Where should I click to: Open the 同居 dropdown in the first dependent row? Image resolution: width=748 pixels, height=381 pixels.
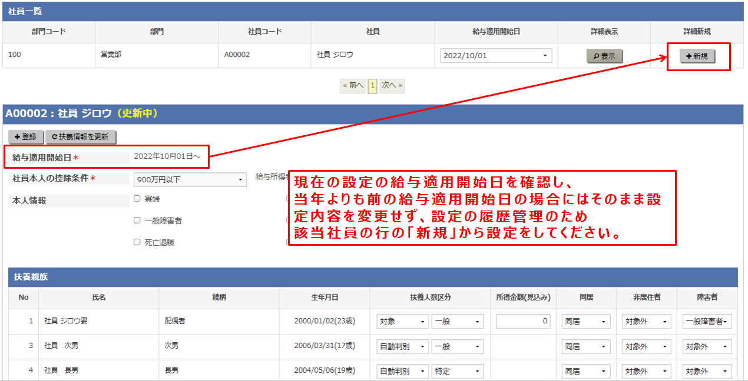click(x=585, y=321)
